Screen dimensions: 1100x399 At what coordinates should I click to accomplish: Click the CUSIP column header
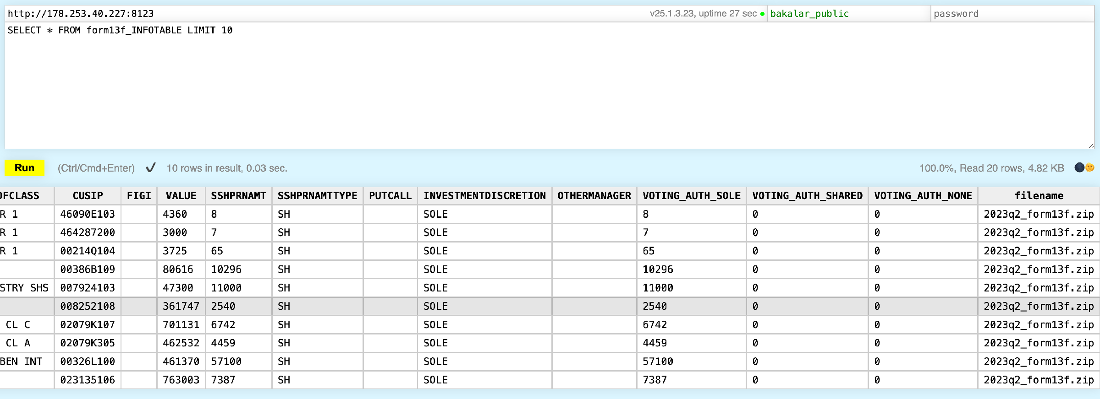pos(88,196)
